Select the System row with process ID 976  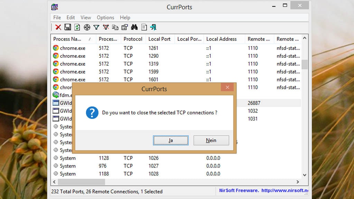click(x=176, y=166)
